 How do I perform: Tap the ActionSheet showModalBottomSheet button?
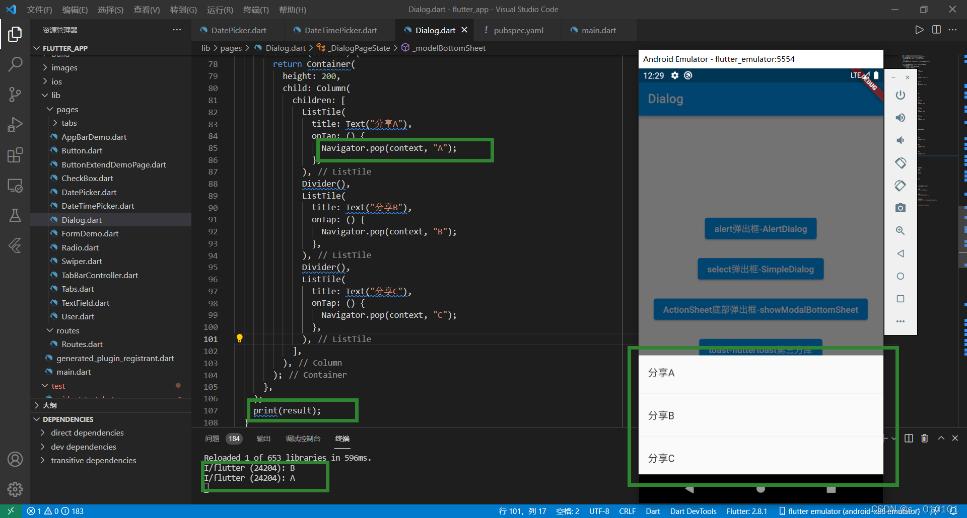(761, 310)
